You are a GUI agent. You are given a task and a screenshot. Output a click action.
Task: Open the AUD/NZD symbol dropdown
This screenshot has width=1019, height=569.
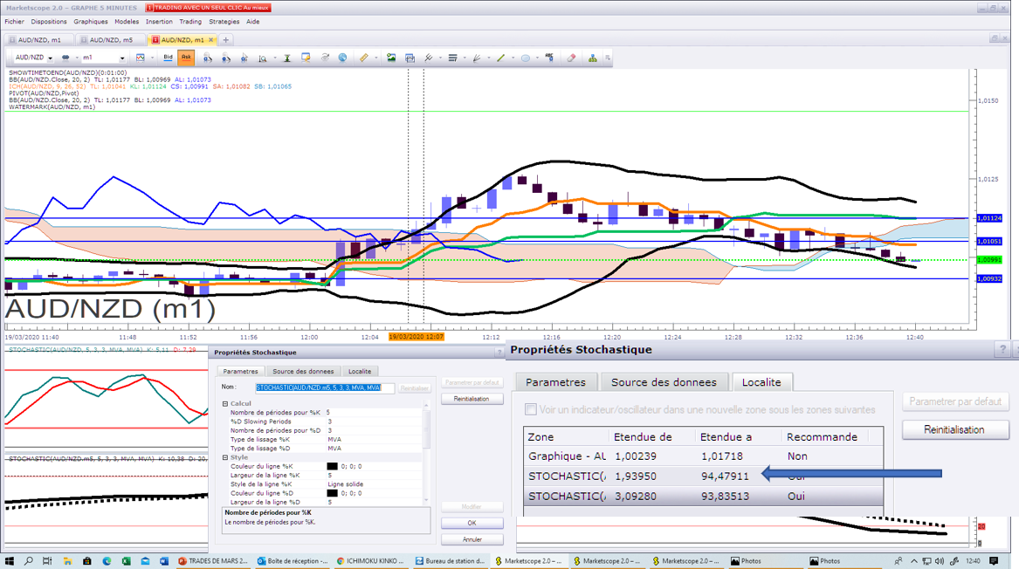pos(50,58)
